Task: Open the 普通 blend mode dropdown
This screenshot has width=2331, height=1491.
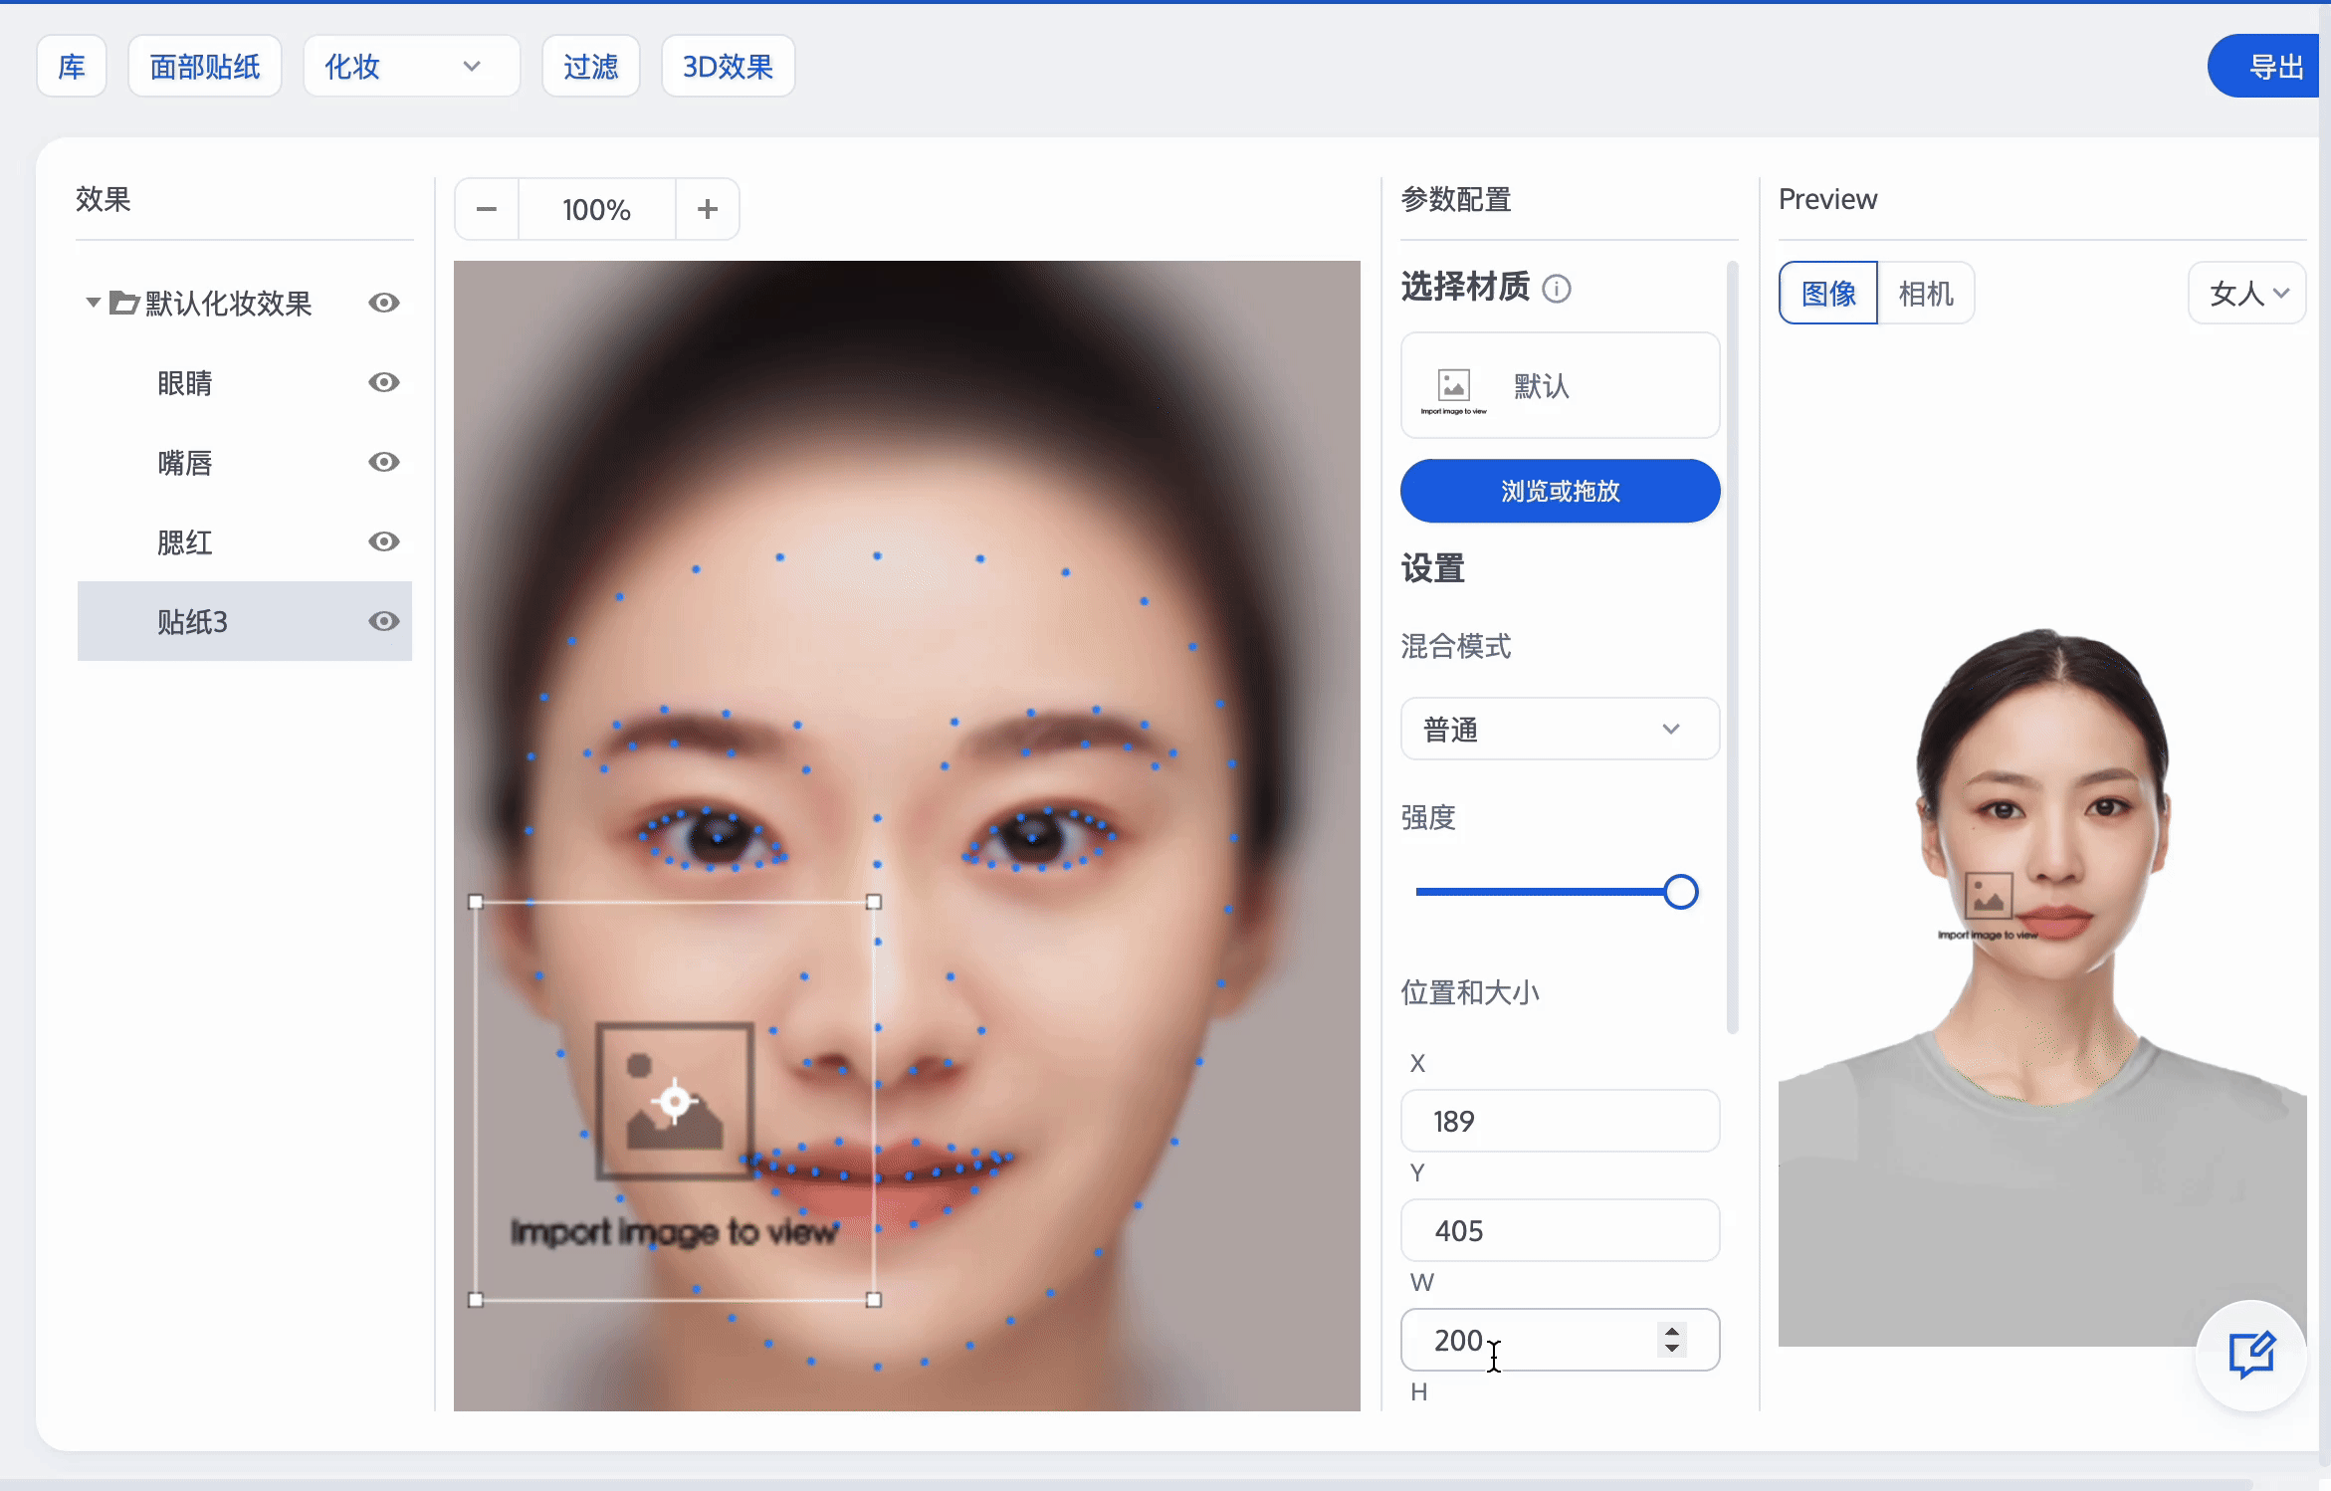Action: click(1560, 729)
